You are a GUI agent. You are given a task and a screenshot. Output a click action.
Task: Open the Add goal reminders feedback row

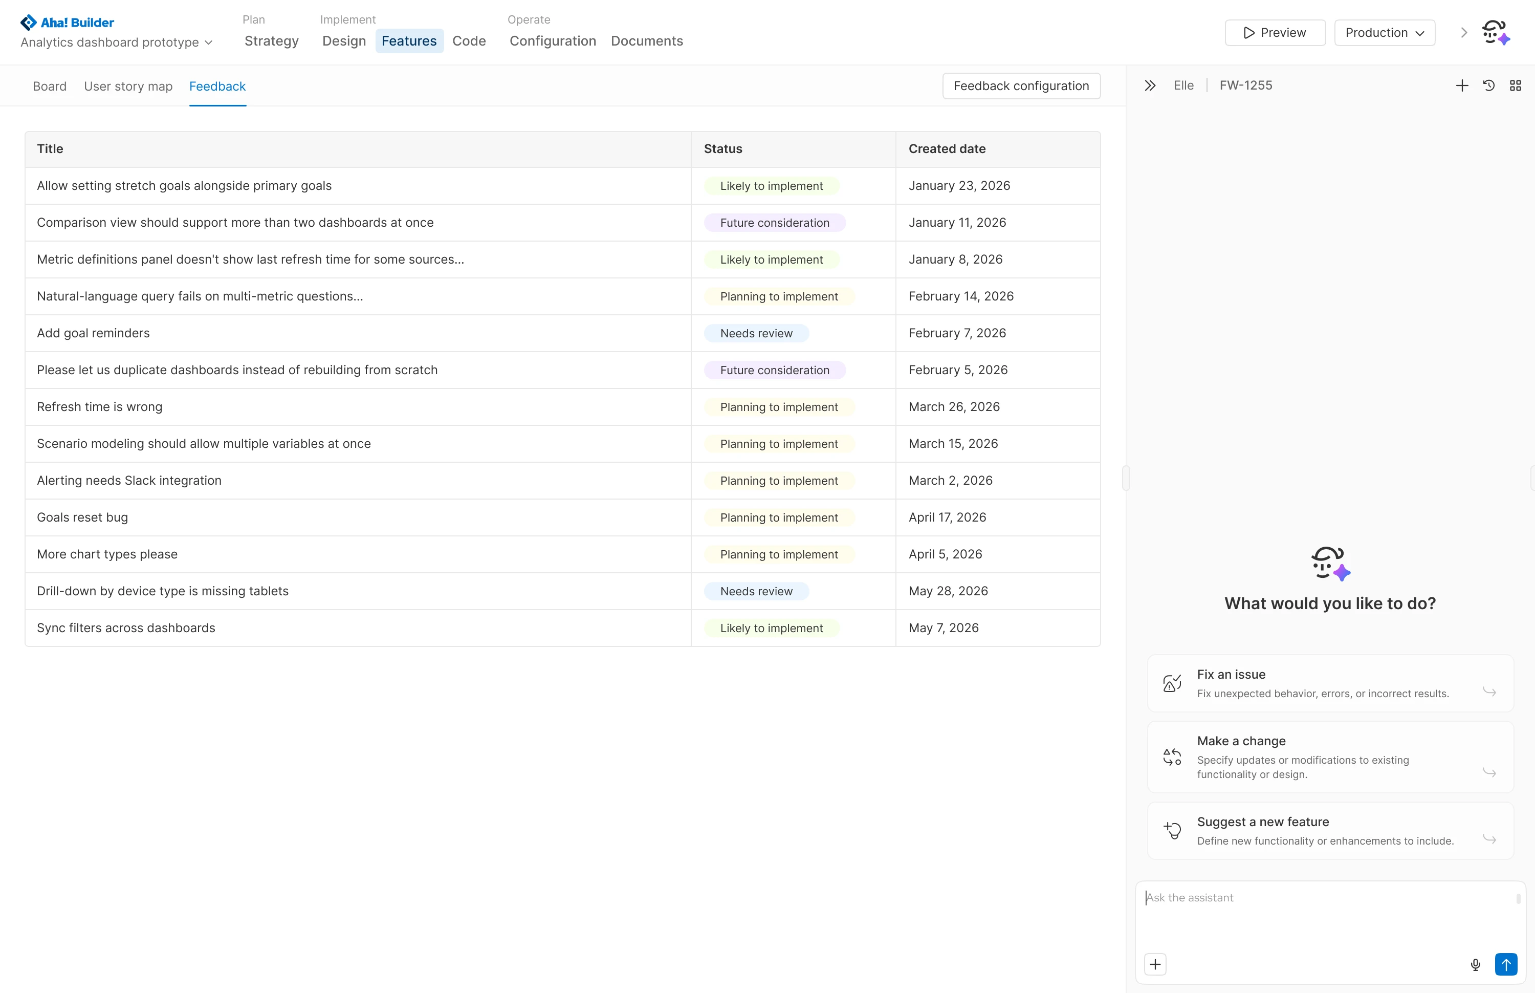[94, 333]
